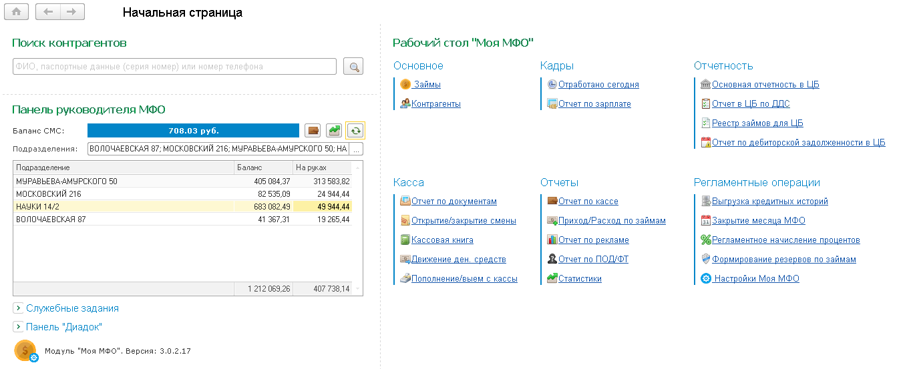Click the shield icon beside Формирование резервов
Viewport: 905px width, 369px height.
[x=706, y=259]
